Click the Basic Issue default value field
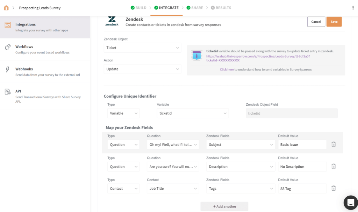This screenshot has height=212, width=358. [302, 144]
